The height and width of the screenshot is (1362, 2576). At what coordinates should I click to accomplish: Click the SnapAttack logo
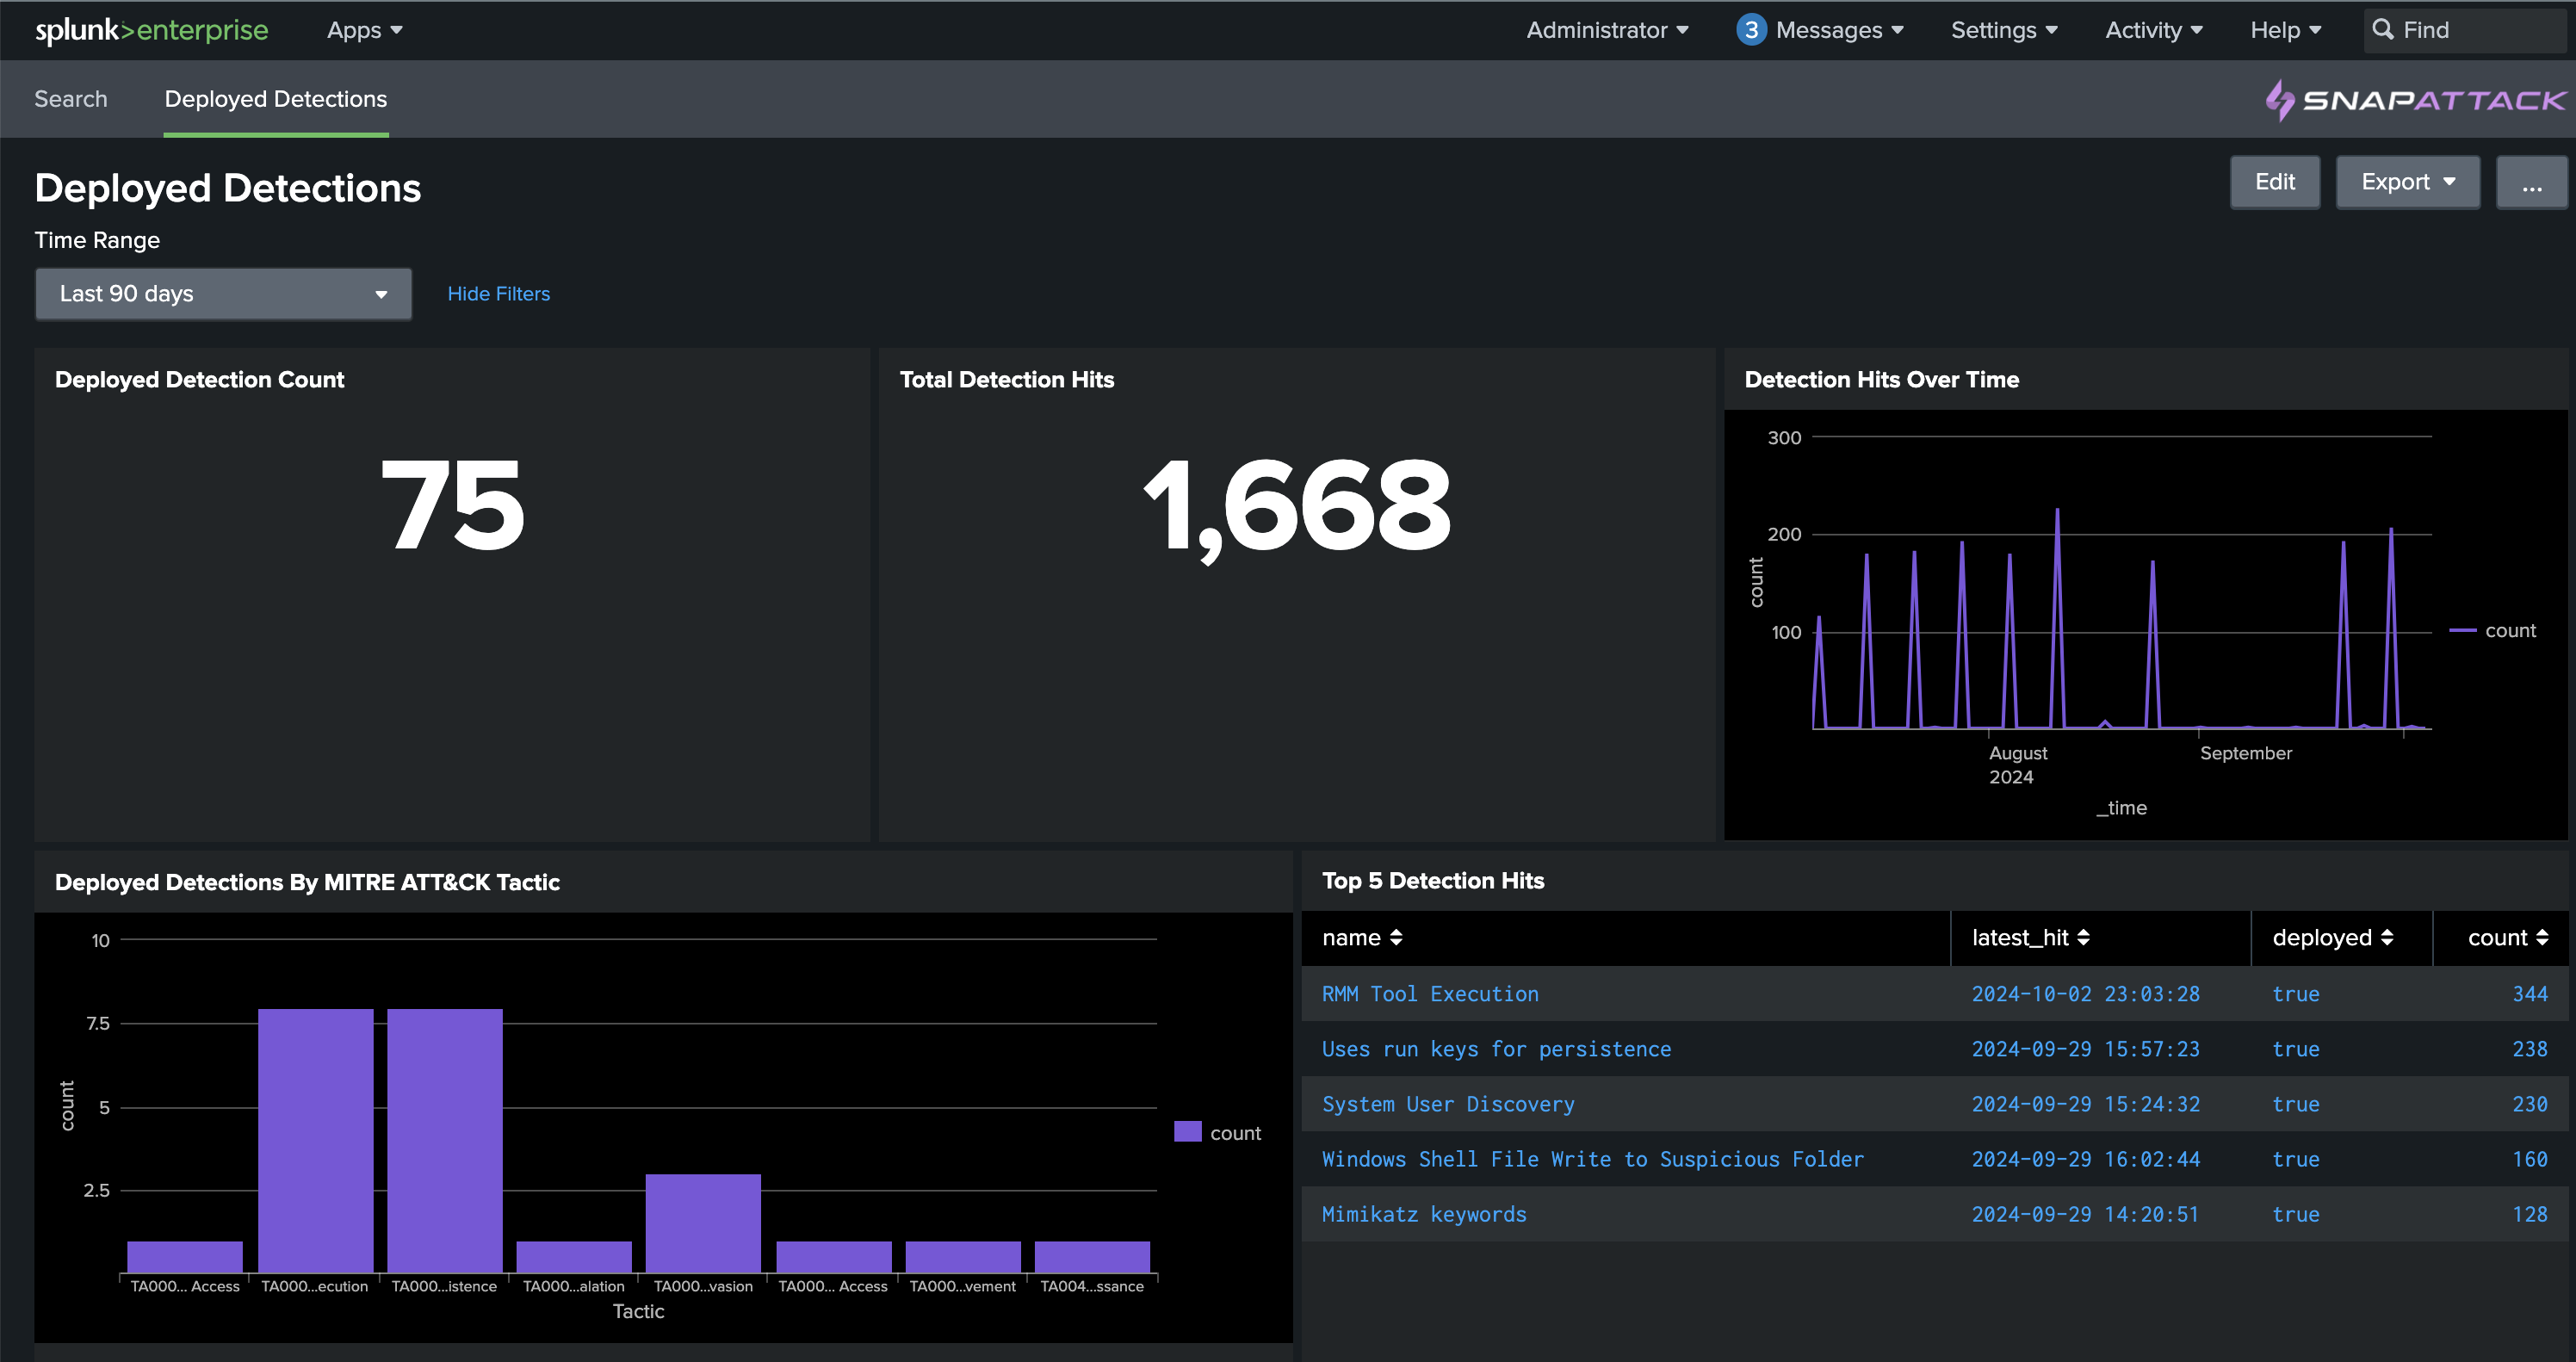coord(2415,100)
